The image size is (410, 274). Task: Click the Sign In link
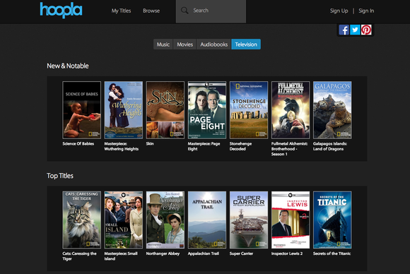(366, 11)
